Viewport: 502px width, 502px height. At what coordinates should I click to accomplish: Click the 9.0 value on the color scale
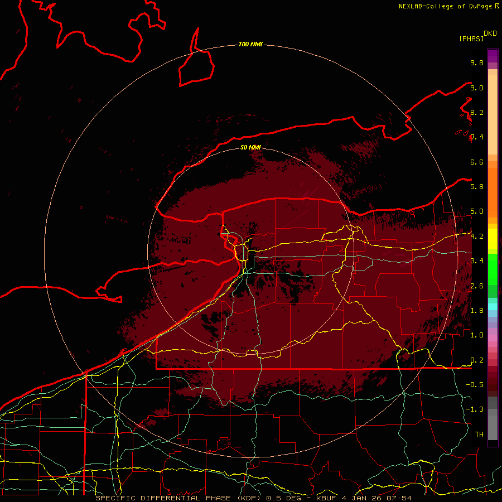pos(477,88)
